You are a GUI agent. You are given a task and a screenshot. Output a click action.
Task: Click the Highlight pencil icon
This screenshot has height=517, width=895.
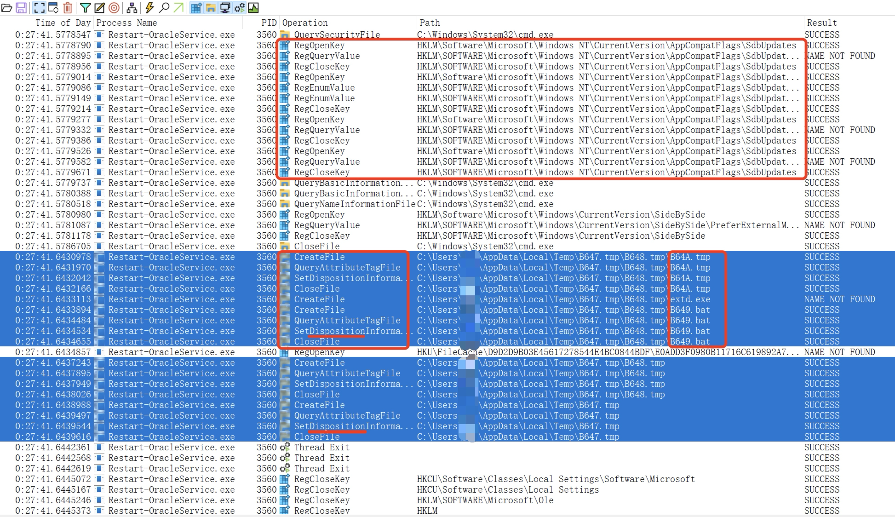tap(99, 7)
